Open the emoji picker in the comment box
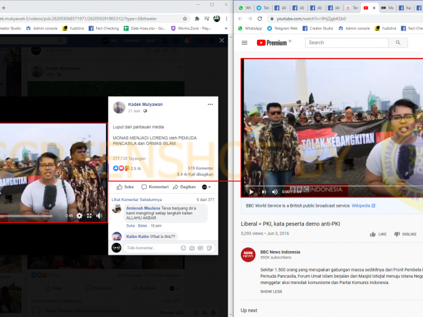423x317 pixels. 183,248
